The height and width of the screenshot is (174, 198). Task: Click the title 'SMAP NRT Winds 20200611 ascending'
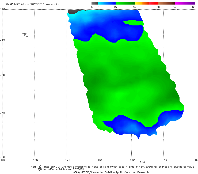coord(33,4)
